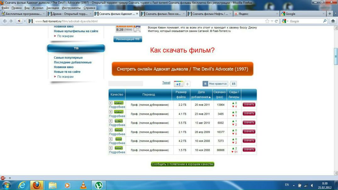Expand details arrow for the BDRip row
Viewport: 338px width, 190px height.
(111, 121)
